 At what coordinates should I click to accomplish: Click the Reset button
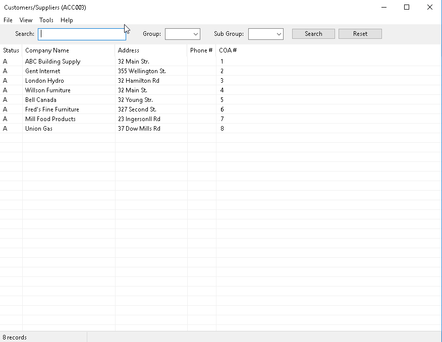click(x=360, y=34)
